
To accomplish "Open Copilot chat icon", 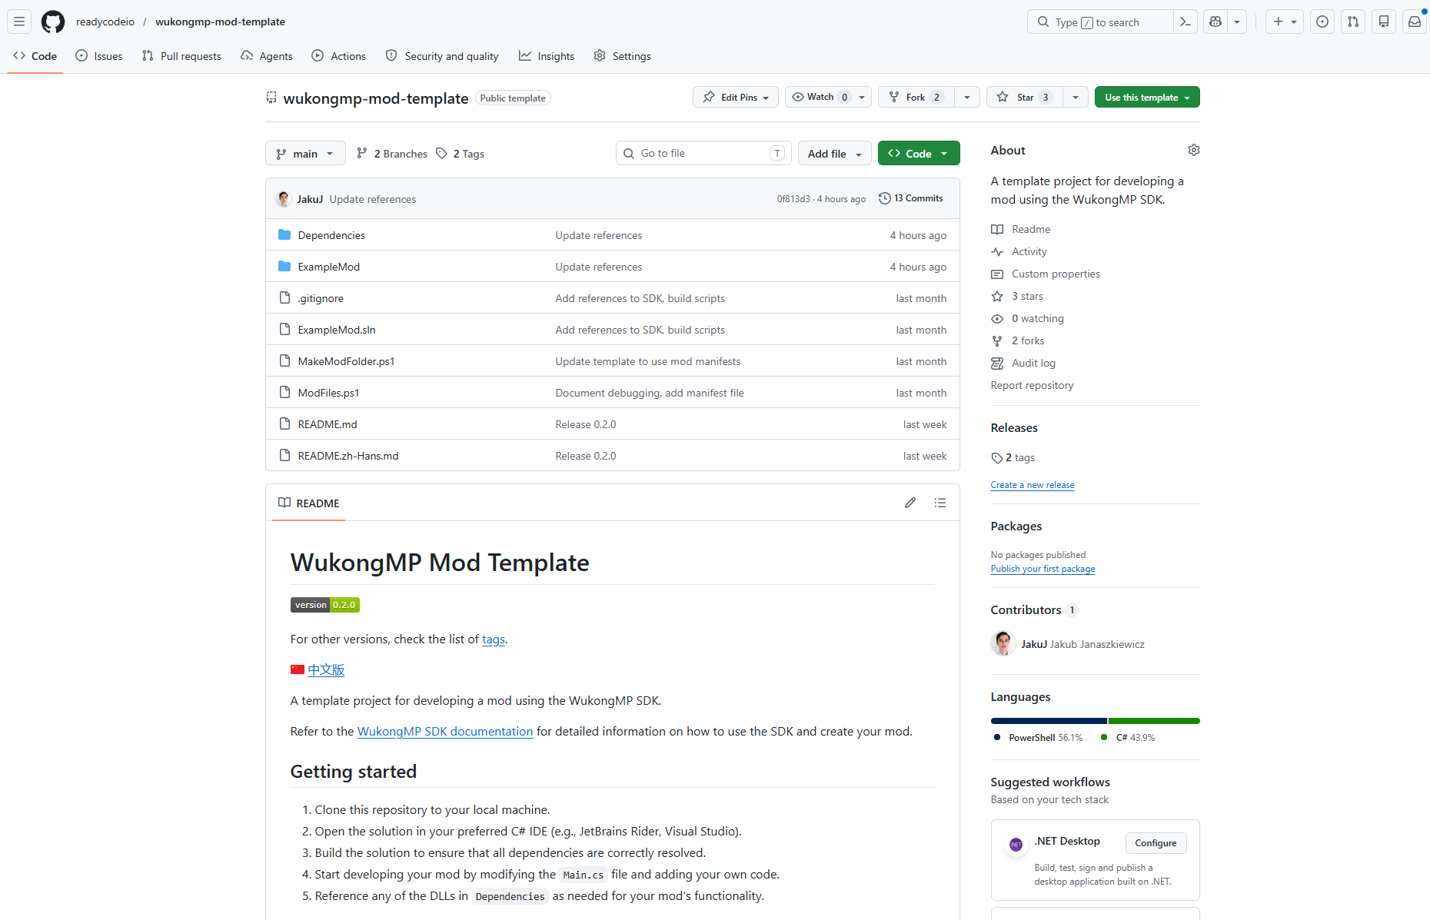I will 1215,22.
